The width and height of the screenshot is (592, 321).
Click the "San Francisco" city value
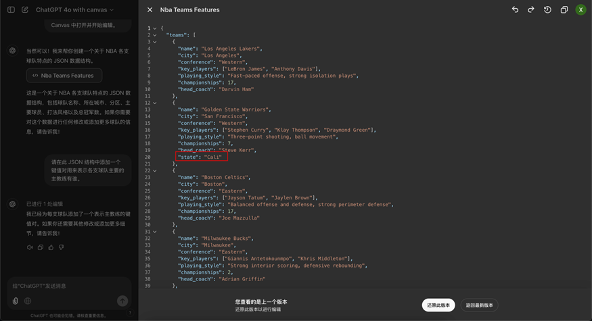coord(223,116)
